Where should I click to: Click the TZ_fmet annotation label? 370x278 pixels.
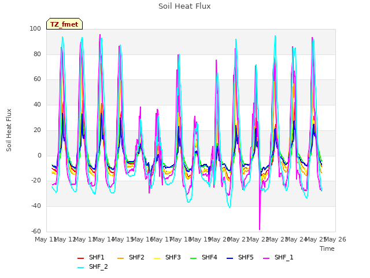[64, 24]
